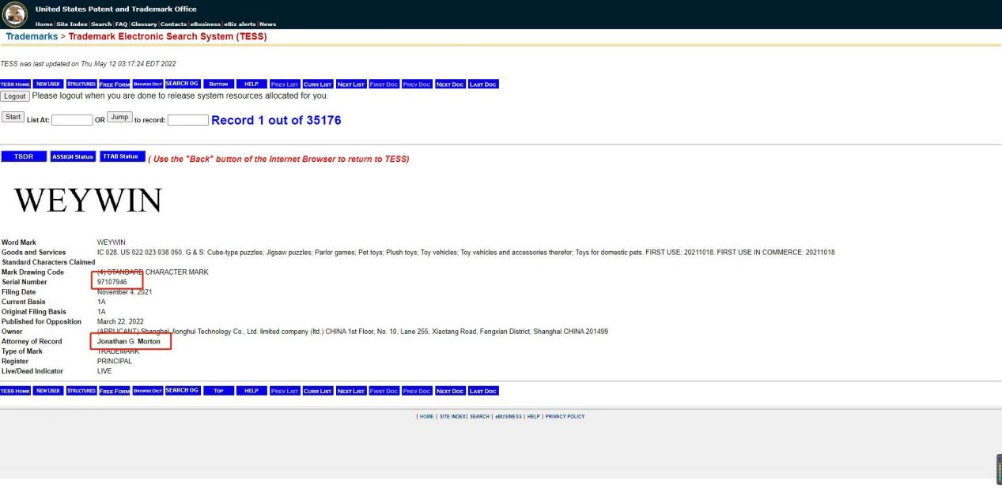1002x488 pixels.
Task: Select the published date March 22, 2022
Action: tap(120, 321)
